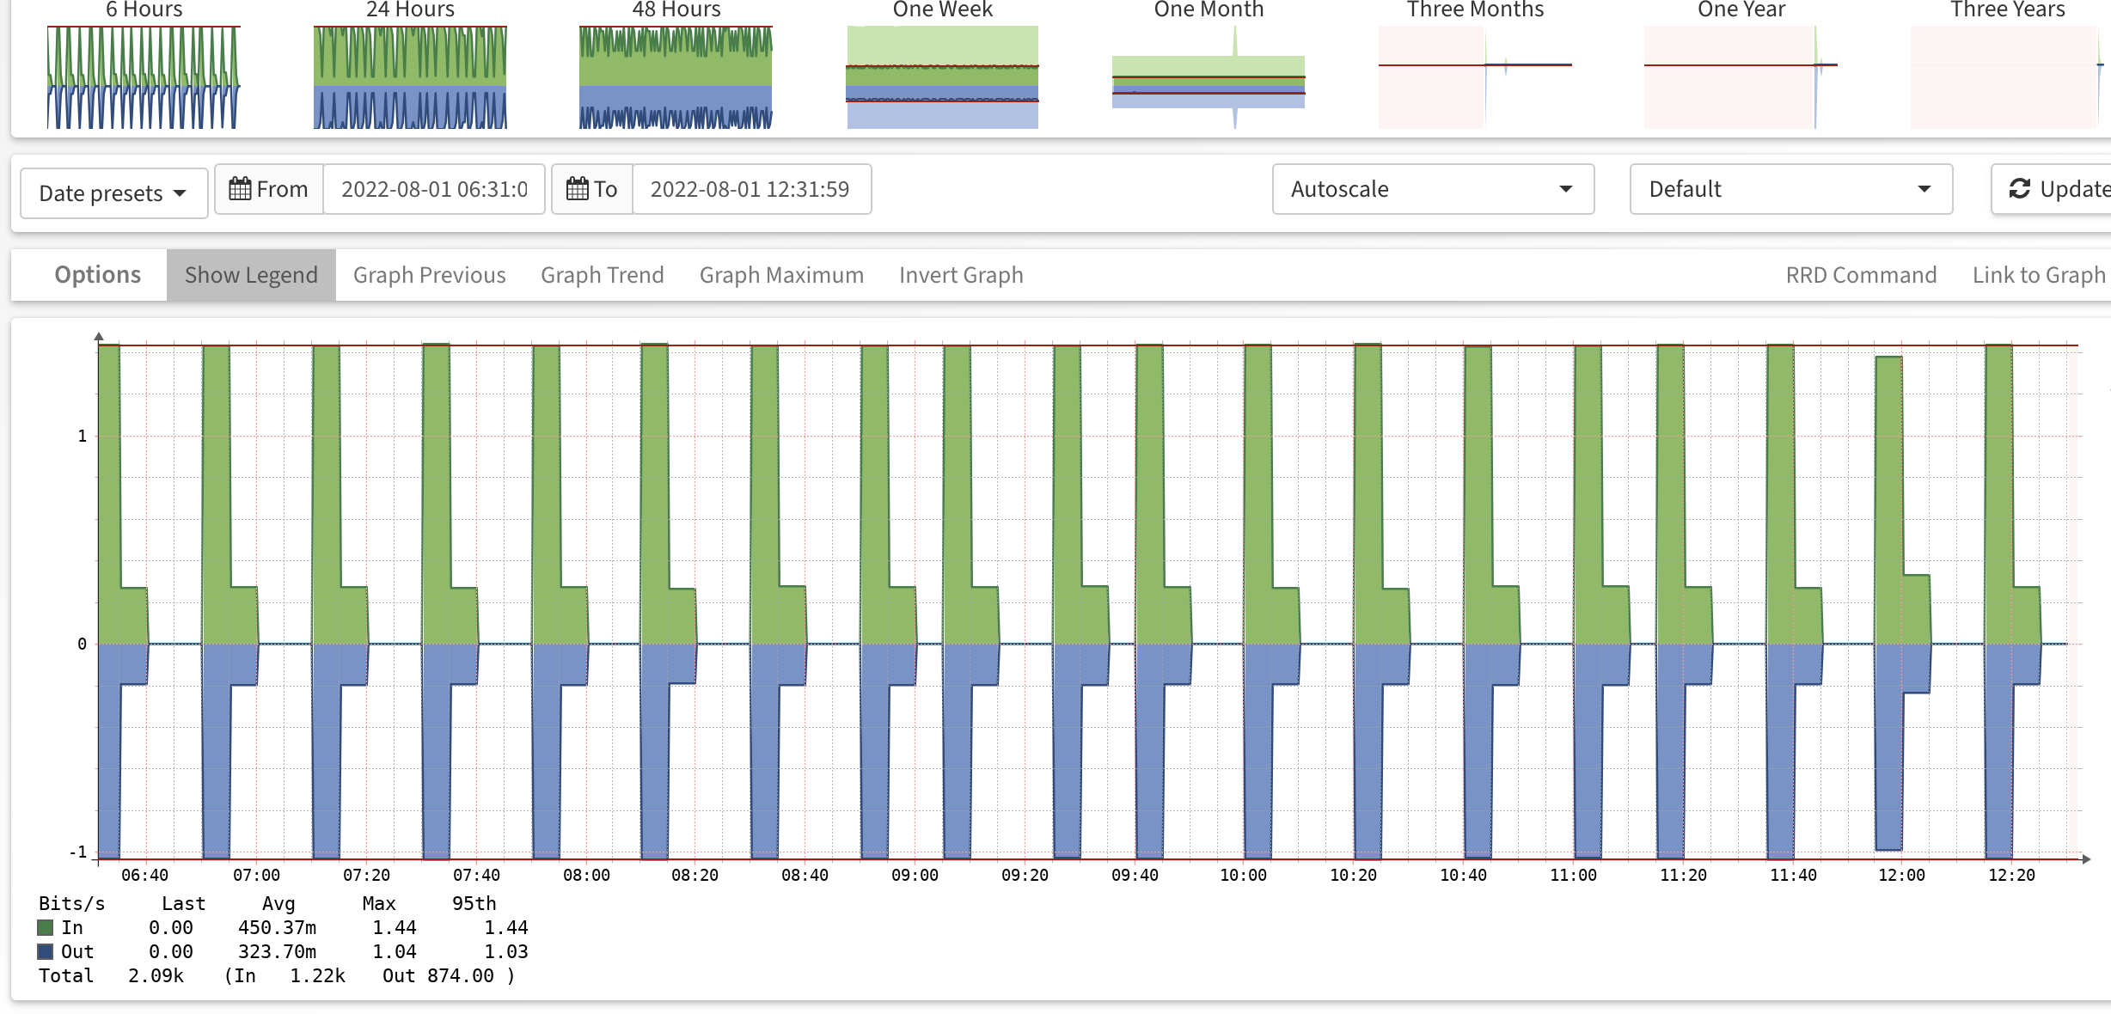Open the One Week graph thumbnail
The width and height of the screenshot is (2111, 1014).
coord(942,76)
